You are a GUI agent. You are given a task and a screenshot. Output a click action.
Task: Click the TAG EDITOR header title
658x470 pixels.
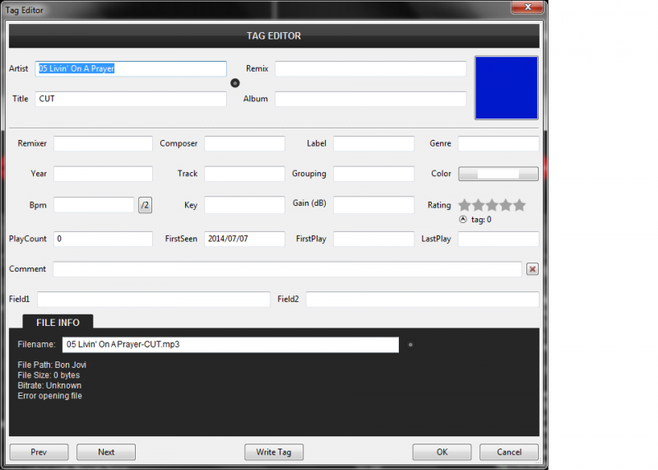[274, 35]
